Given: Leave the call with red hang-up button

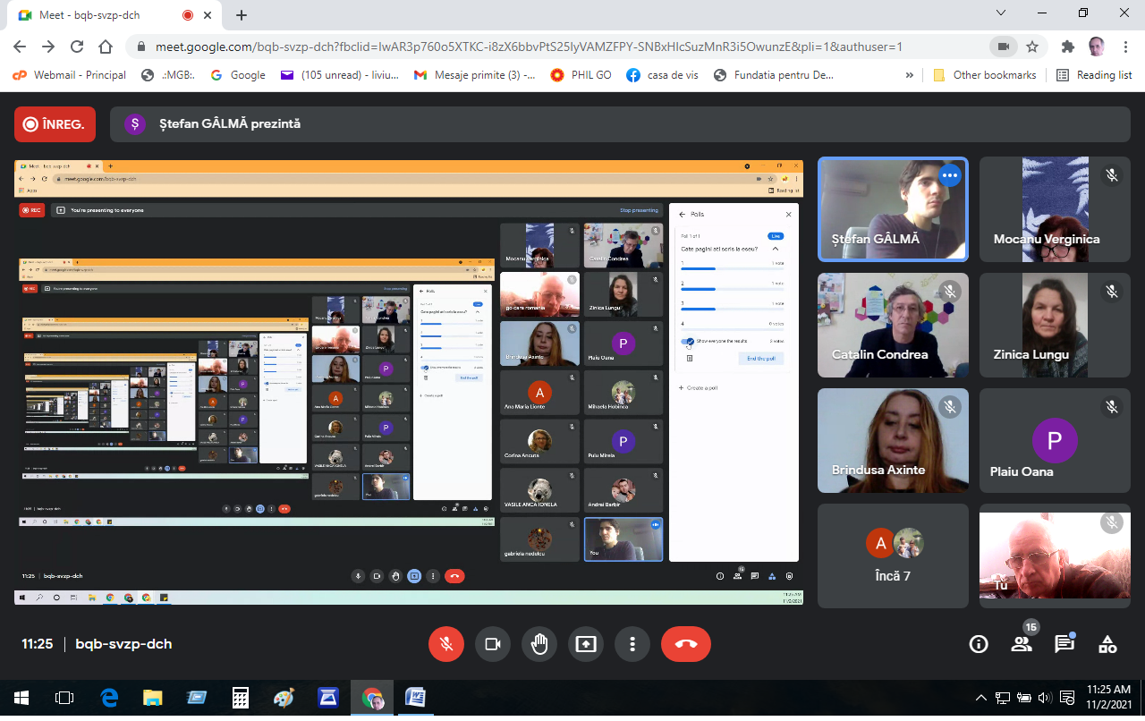Looking at the screenshot, I should pyautogui.click(x=685, y=644).
